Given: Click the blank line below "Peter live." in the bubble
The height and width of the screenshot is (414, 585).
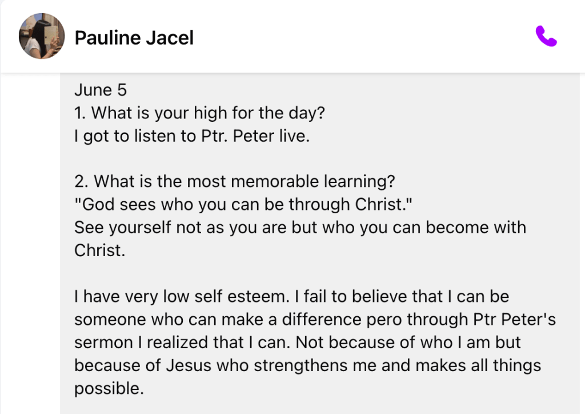Looking at the screenshot, I should click(229, 159).
